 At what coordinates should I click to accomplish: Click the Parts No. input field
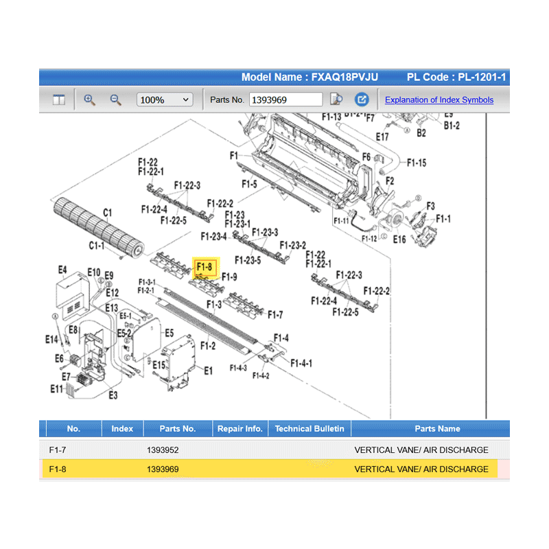(285, 100)
